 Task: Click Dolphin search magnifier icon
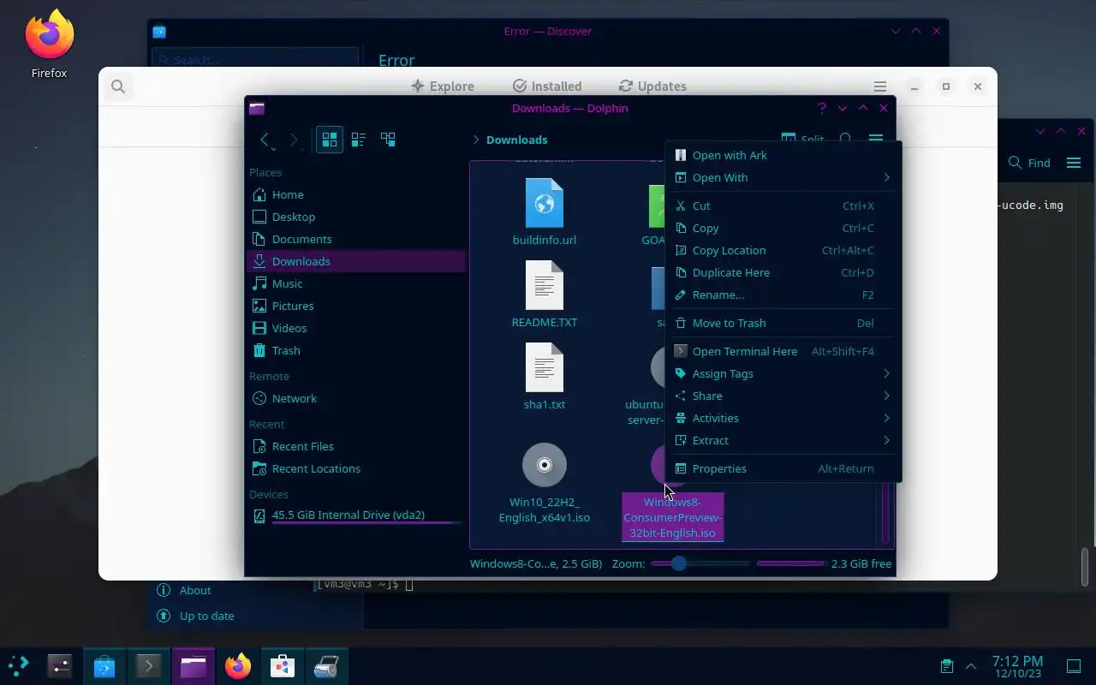[846, 139]
